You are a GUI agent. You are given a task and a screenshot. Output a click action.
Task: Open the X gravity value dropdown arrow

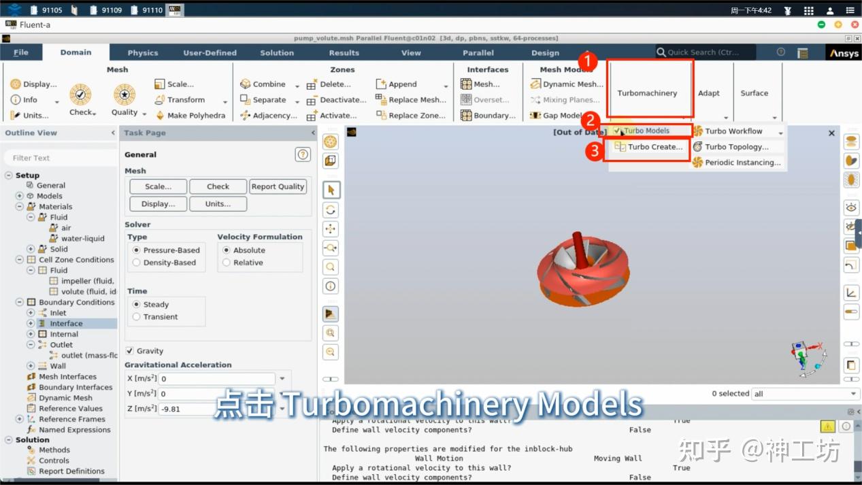coord(282,379)
